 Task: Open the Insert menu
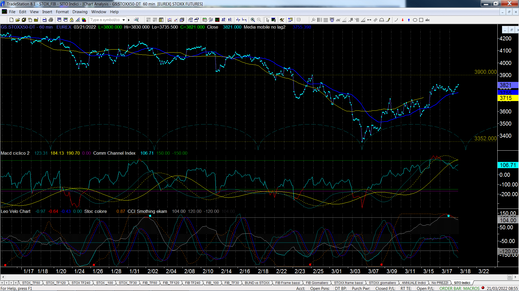pos(47,12)
